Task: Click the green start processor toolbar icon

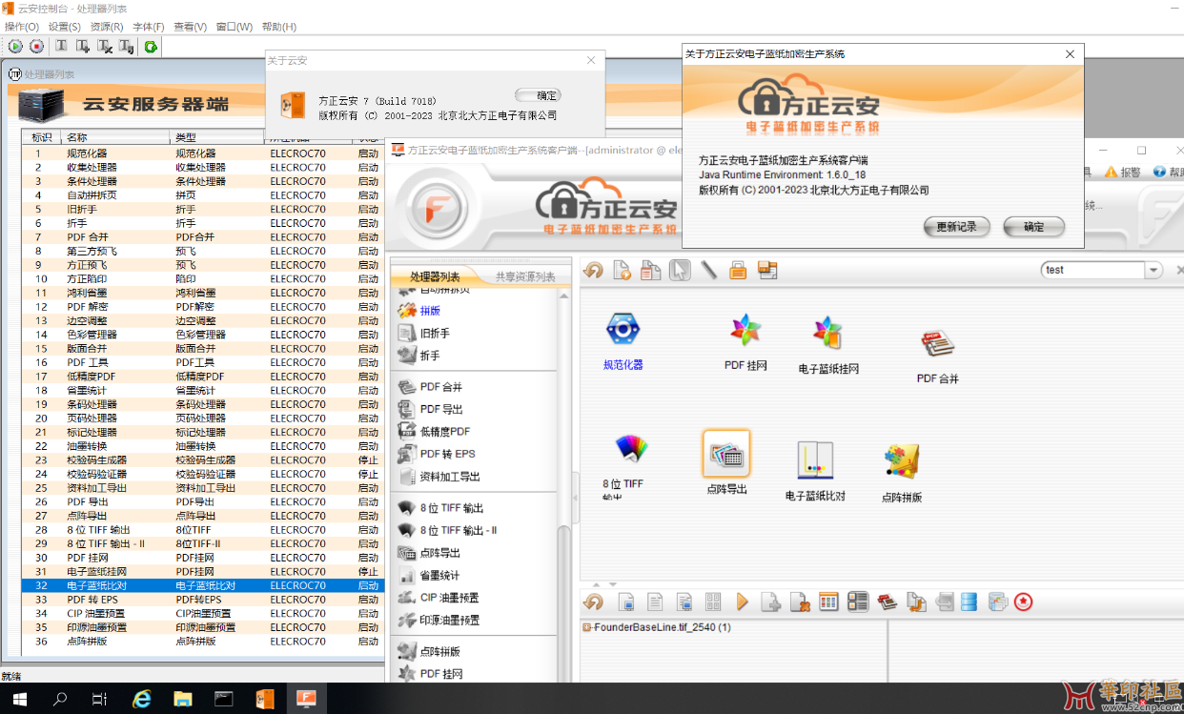Action: click(15, 46)
